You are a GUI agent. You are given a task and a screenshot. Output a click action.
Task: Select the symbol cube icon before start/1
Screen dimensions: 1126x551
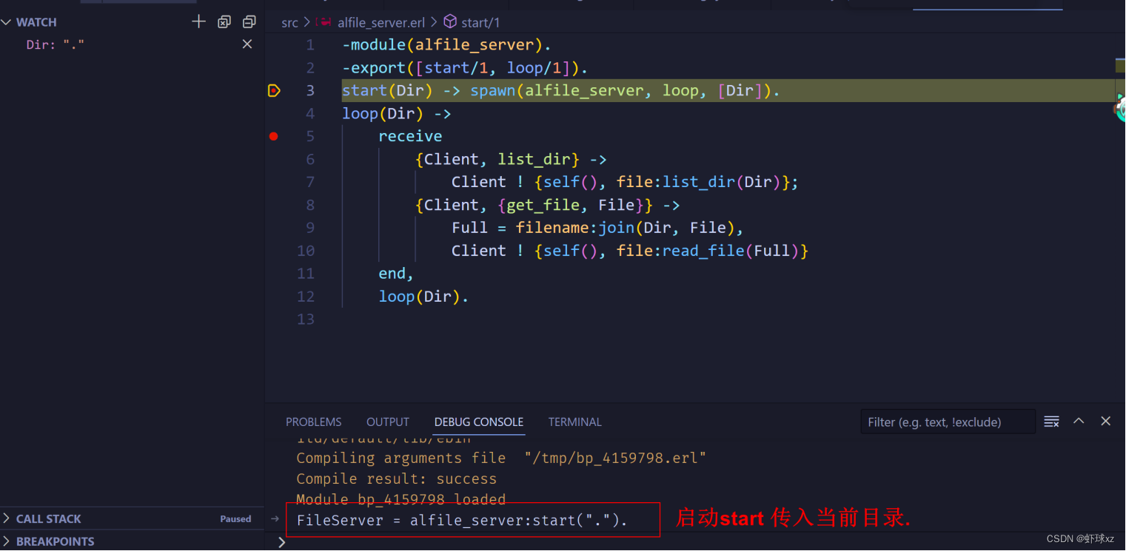(x=450, y=22)
